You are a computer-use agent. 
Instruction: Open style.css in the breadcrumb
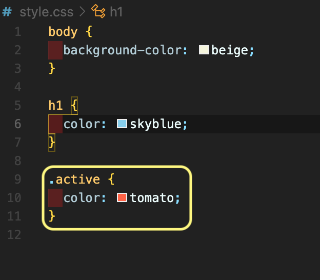click(47, 12)
